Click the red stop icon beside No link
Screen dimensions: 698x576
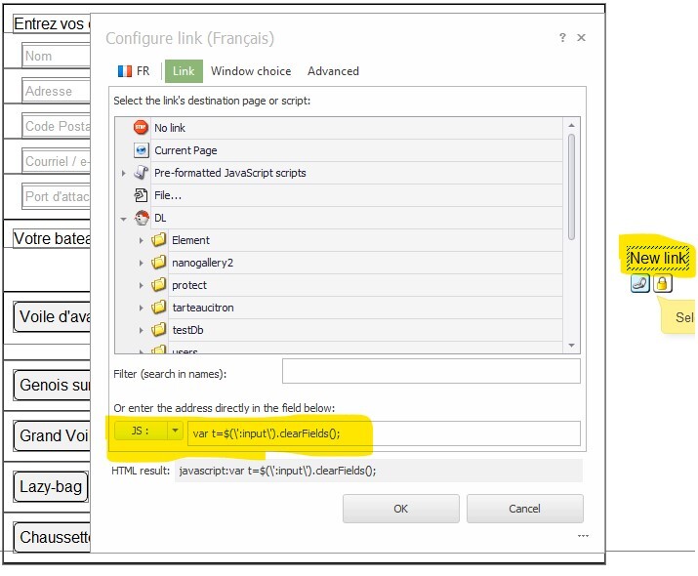click(141, 128)
